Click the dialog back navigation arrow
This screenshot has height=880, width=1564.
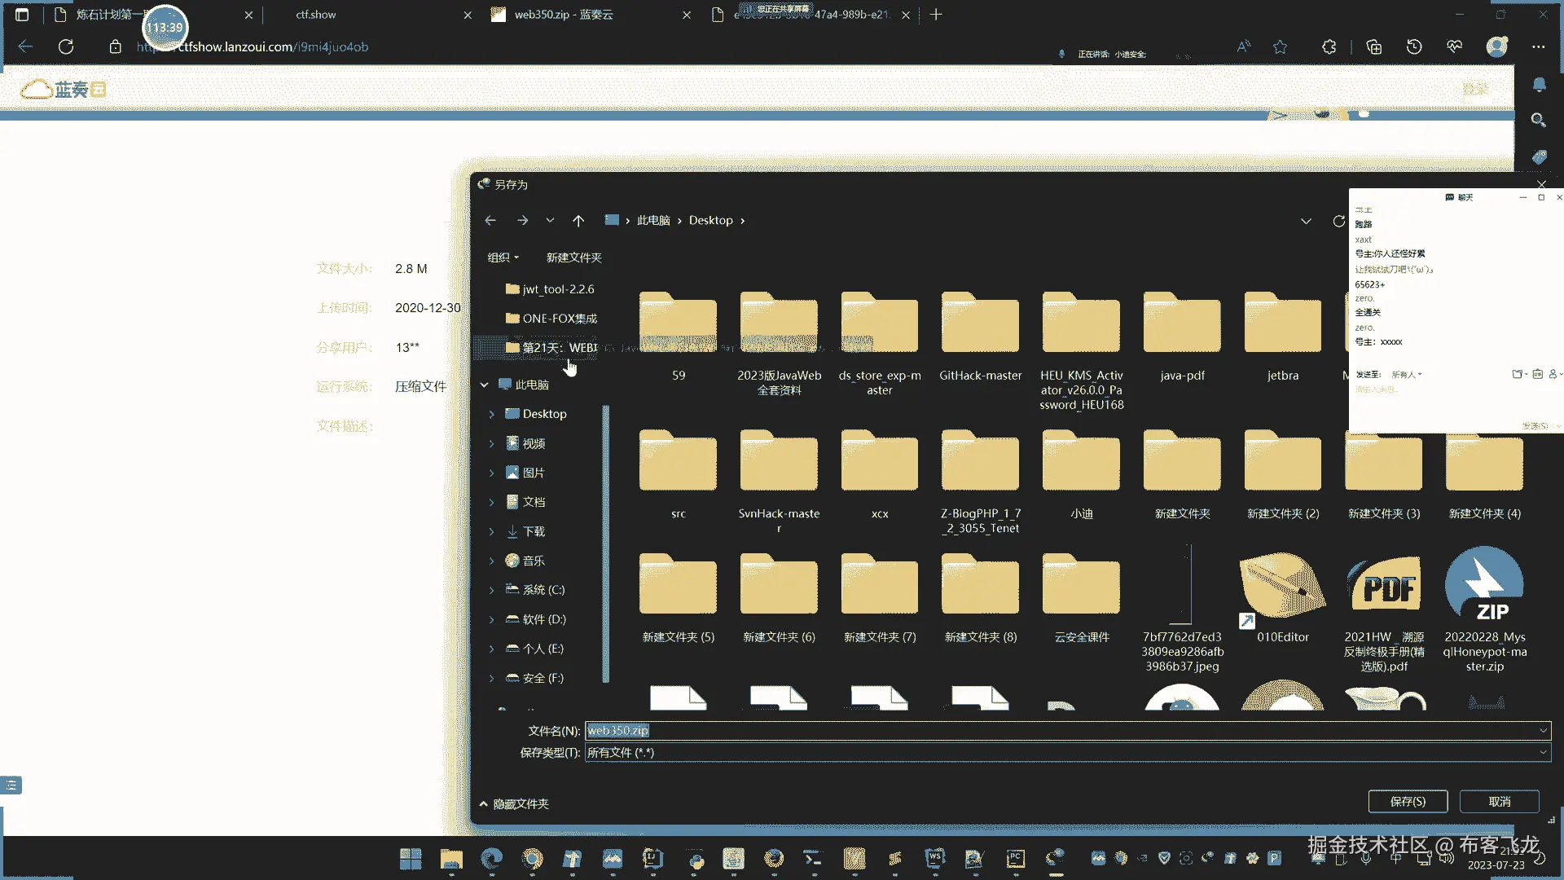[x=490, y=220]
